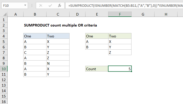The height and width of the screenshot is (104, 183).
Task: Cancel the formula entry with X icon
Action: coord(41,5)
